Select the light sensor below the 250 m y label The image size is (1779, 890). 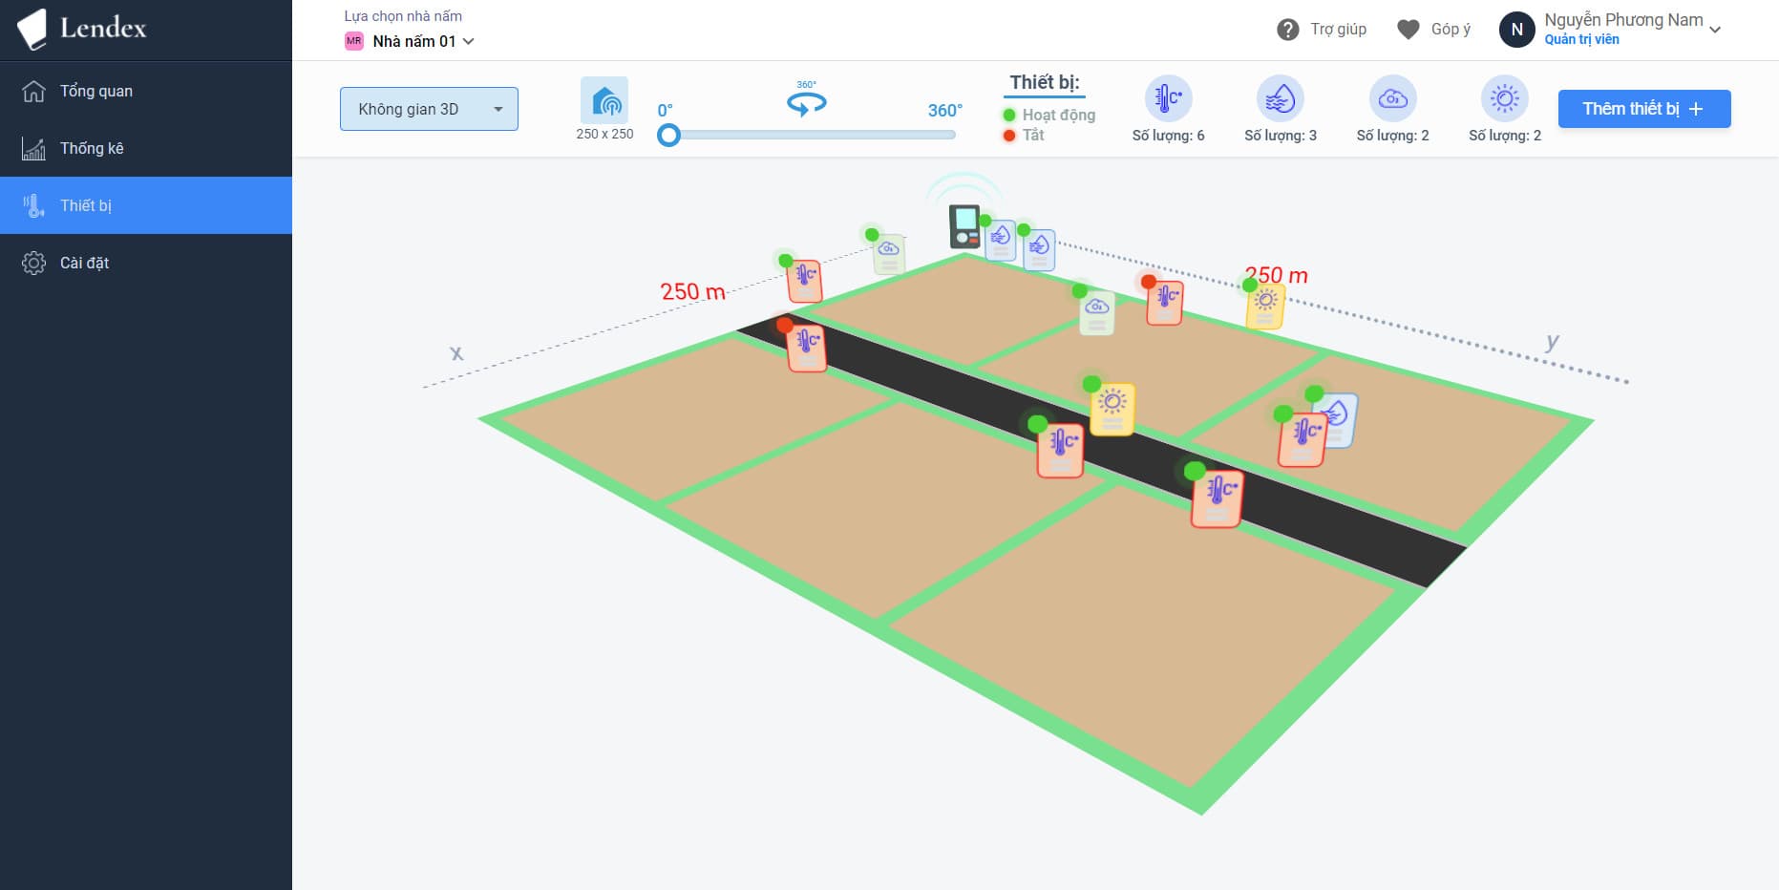[1265, 306]
